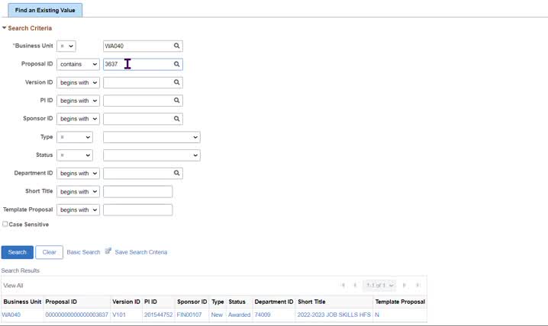This screenshot has width=548, height=326.
Task: Switch to Basic Search
Action: tap(83, 252)
